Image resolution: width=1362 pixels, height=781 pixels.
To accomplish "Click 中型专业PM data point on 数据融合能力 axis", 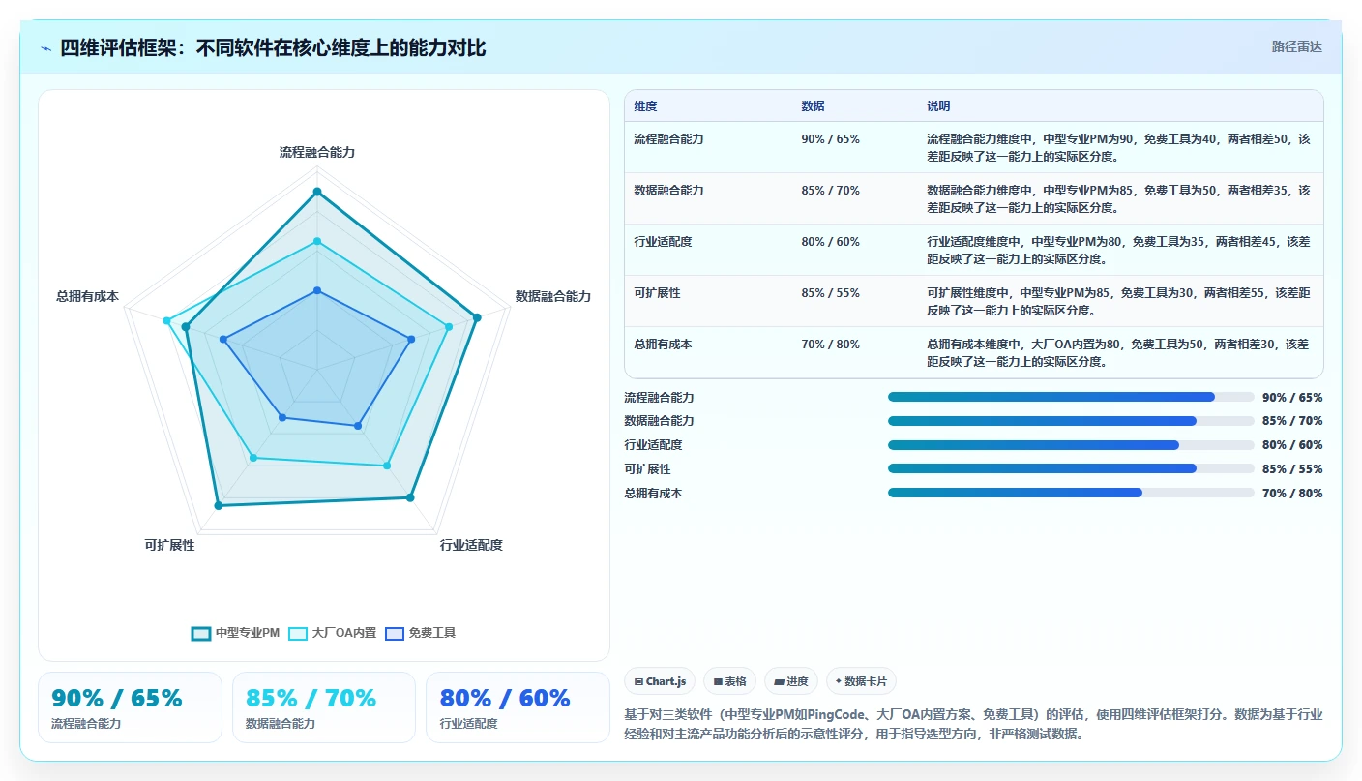I will point(477,316).
